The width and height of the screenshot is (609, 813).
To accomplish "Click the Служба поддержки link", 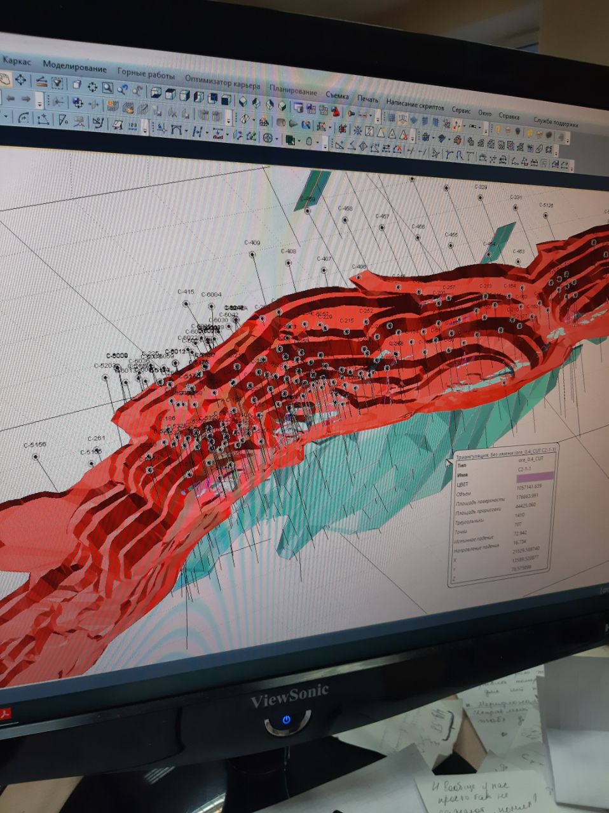I will click(556, 124).
